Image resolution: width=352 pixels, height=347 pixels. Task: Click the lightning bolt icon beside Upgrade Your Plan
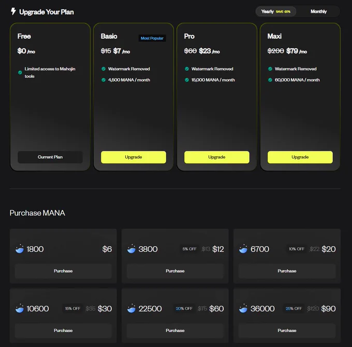click(x=13, y=11)
